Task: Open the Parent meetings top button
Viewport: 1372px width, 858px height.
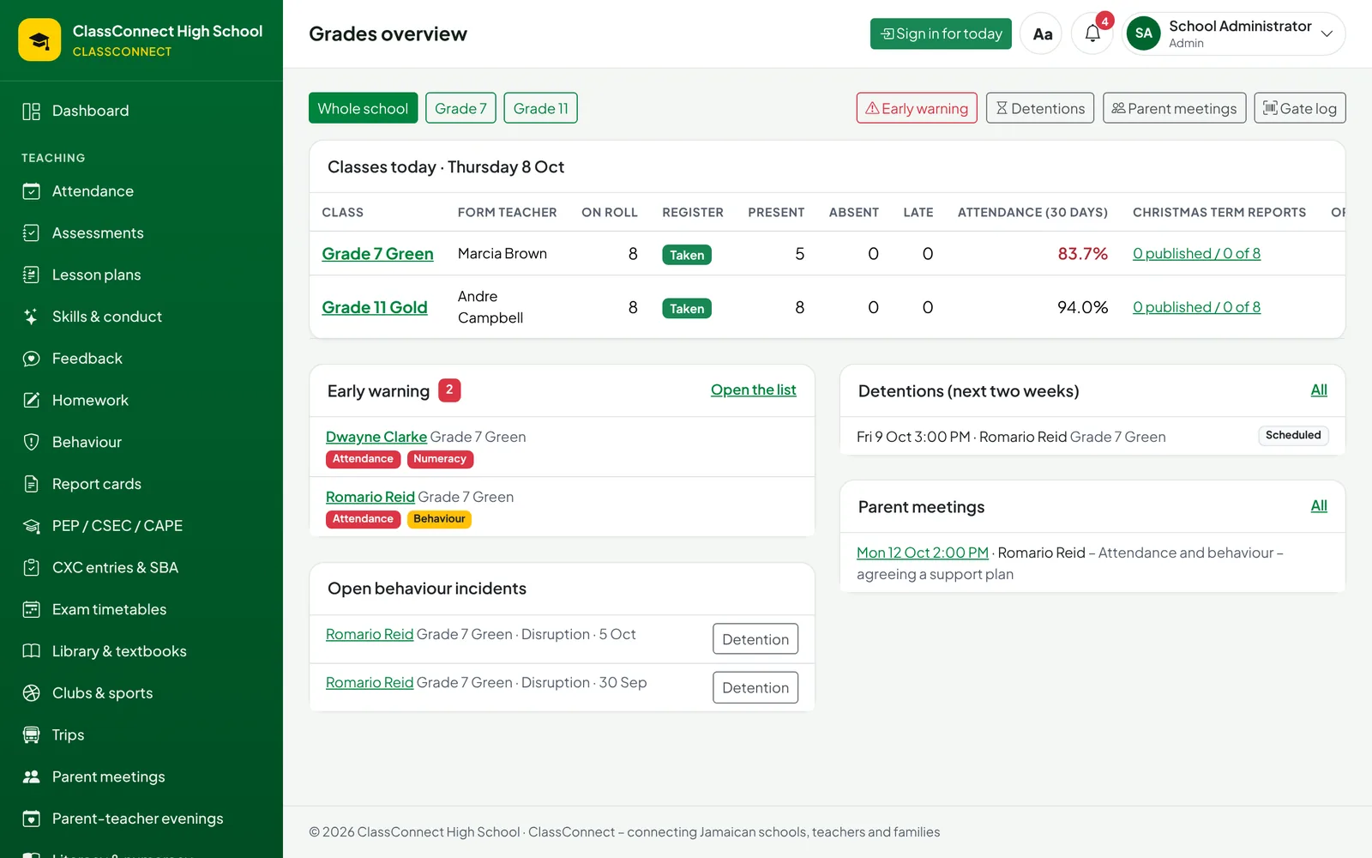Action: coord(1174,108)
